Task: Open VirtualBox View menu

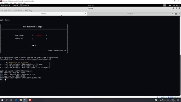Action: pos(11,3)
